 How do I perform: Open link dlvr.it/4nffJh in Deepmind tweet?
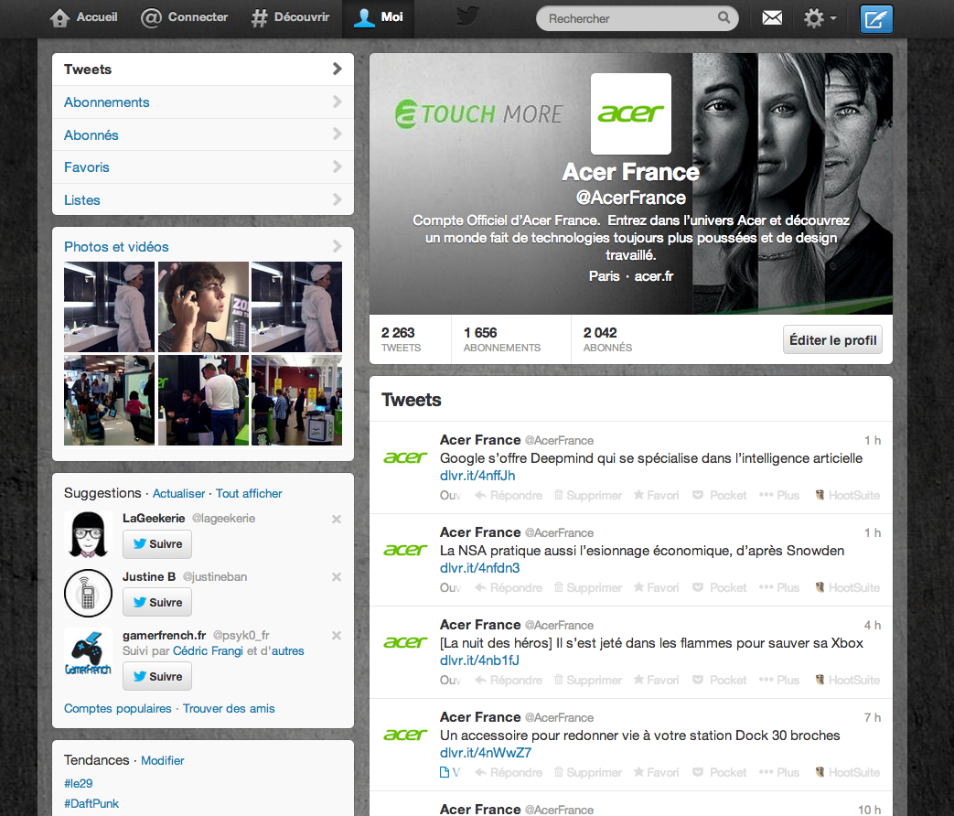[477, 476]
